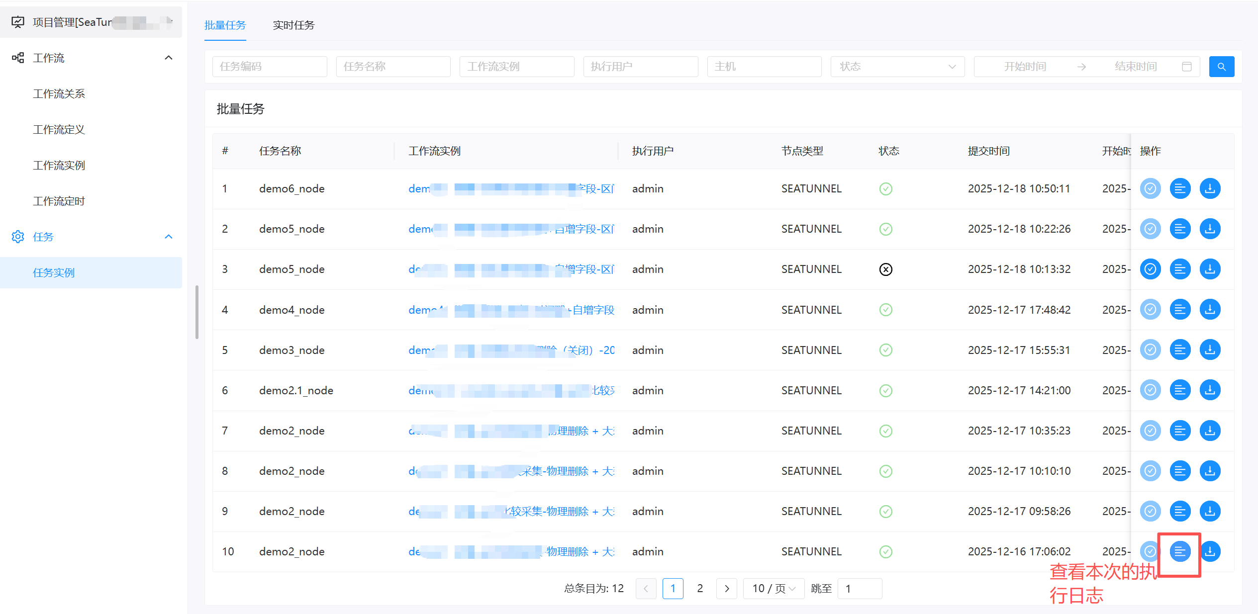
Task: Open the 状态 filter dropdown
Action: coord(897,67)
